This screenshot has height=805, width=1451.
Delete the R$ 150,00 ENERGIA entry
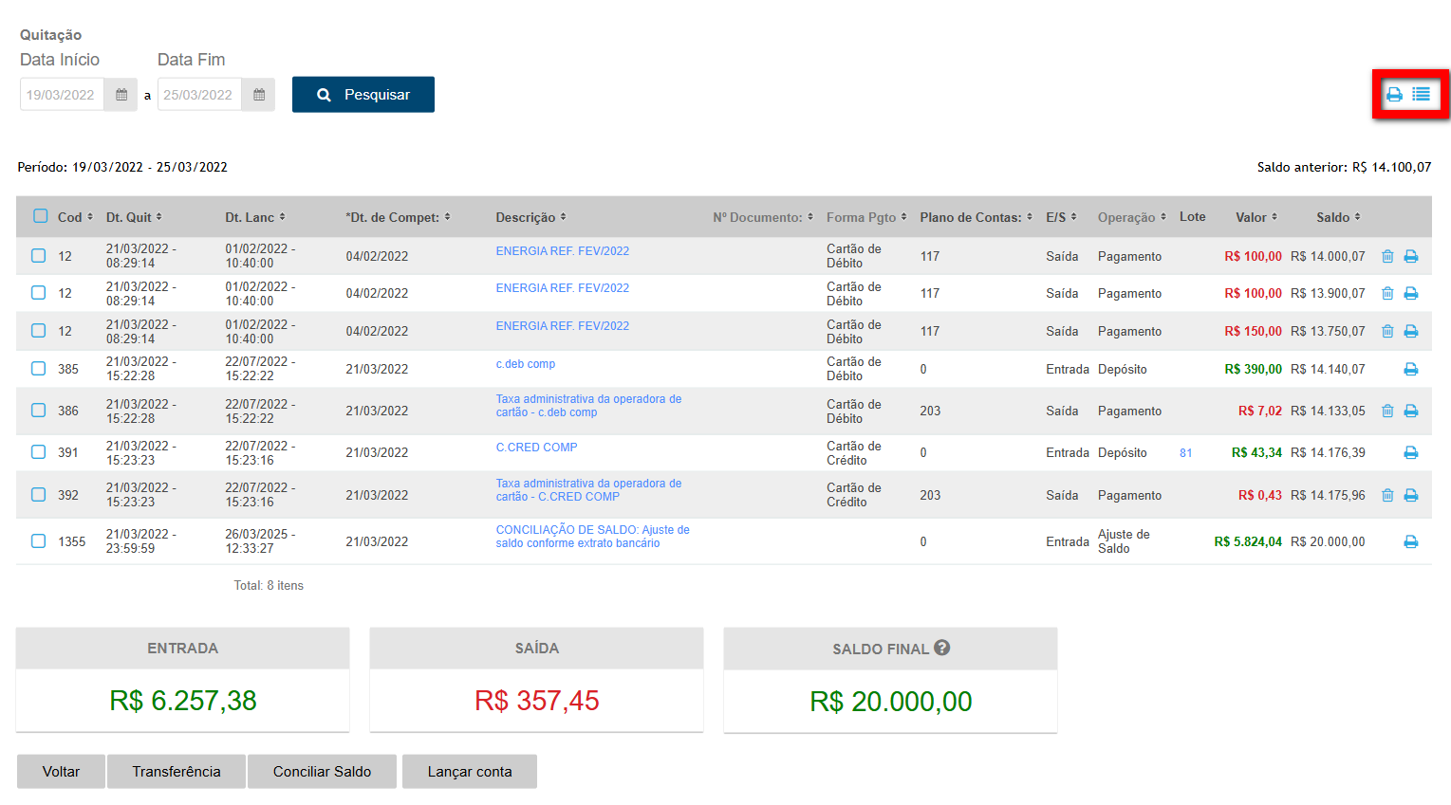coord(1387,331)
